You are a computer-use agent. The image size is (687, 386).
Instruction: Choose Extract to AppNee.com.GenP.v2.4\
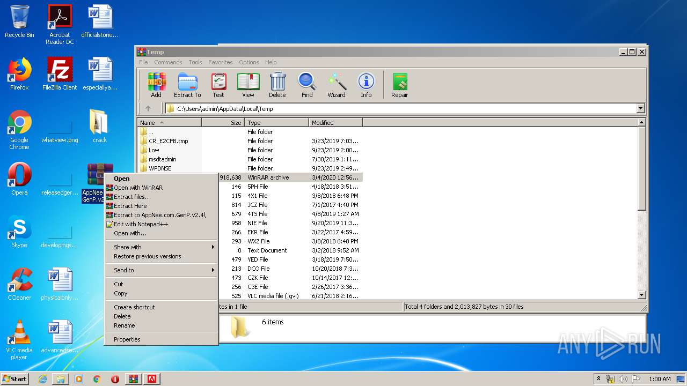point(161,215)
